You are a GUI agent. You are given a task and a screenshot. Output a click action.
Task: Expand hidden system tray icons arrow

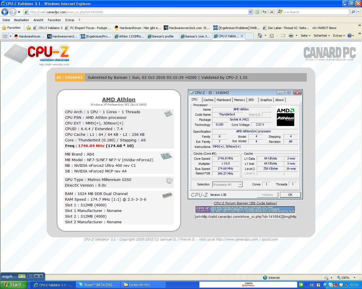[x=325, y=285]
